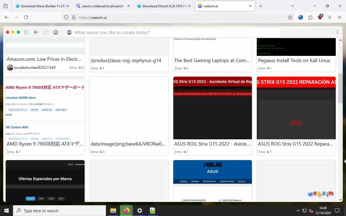Image resolution: width=346 pixels, height=216 pixels.
Task: Click the padlock site information icon
Action: [74, 17]
